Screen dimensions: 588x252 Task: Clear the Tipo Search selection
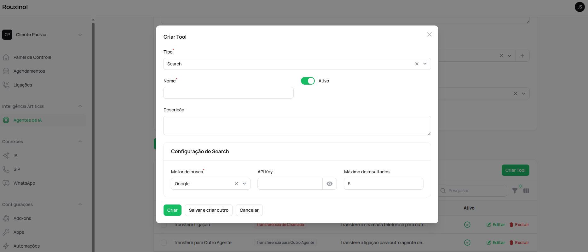417,64
